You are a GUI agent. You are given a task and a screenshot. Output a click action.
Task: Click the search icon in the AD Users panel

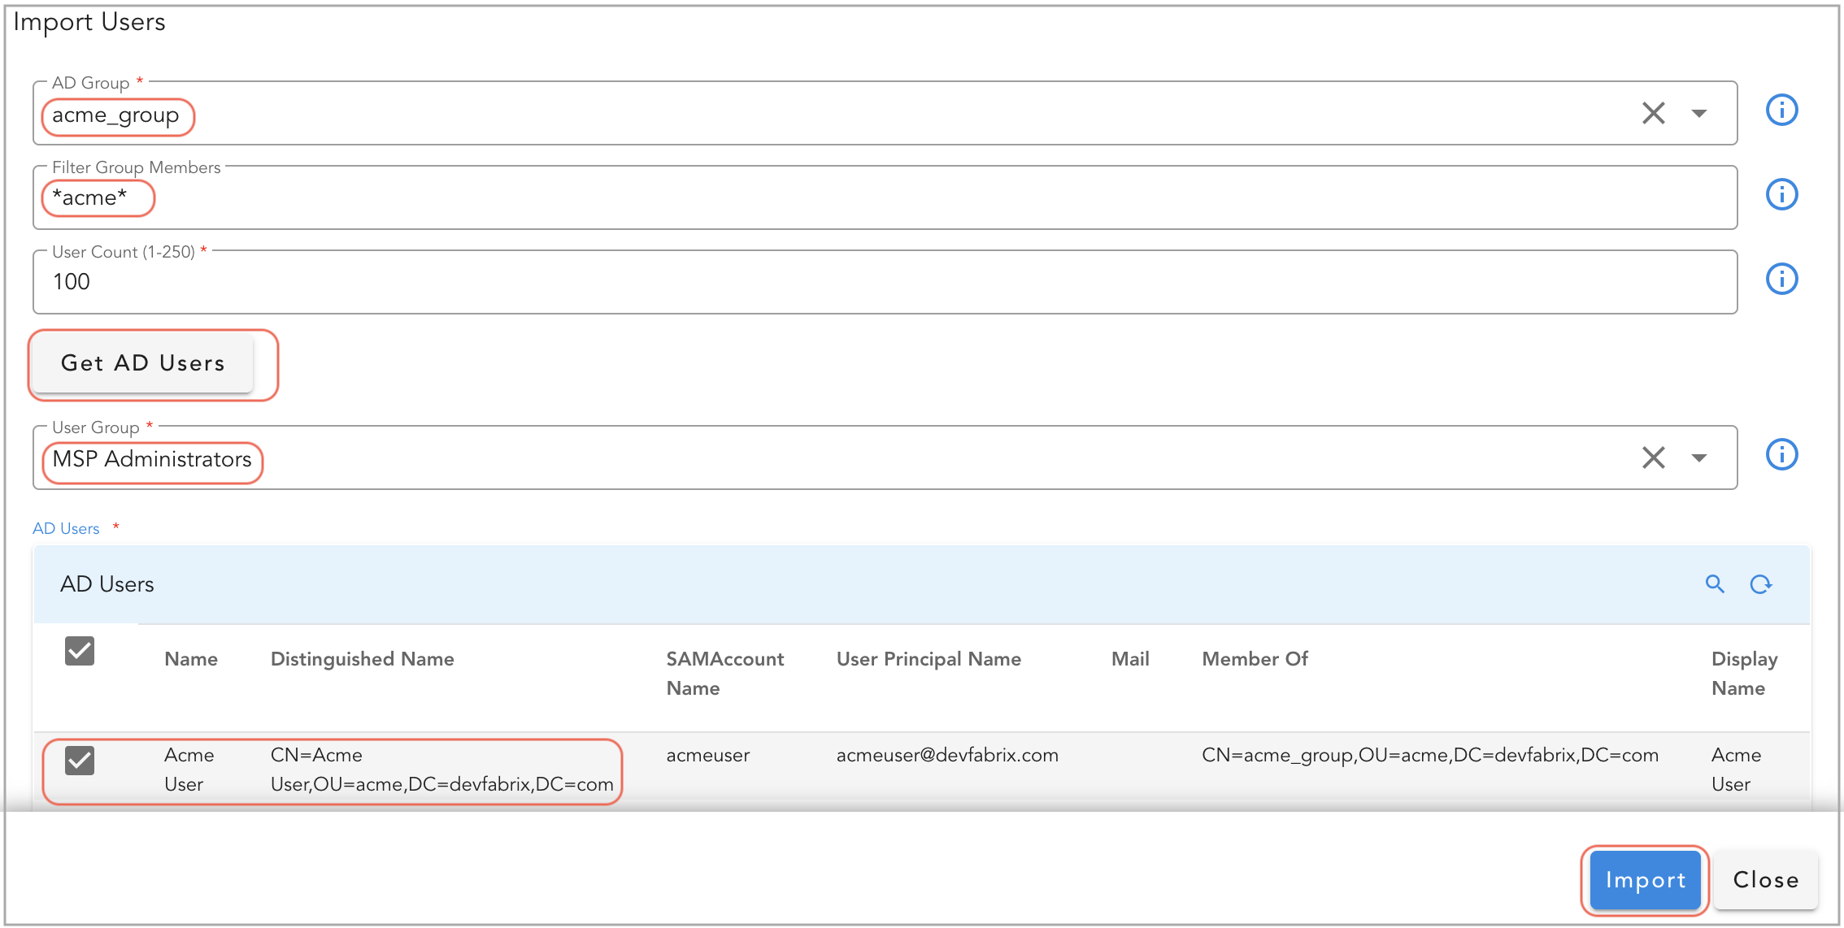[x=1714, y=584]
